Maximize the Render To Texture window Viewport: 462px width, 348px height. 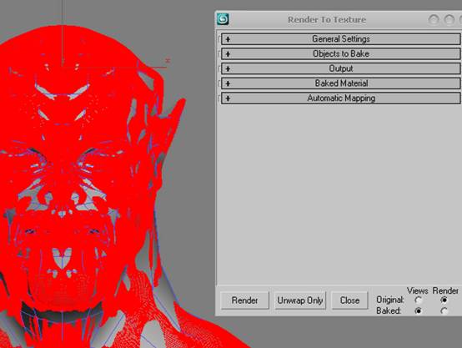[x=449, y=20]
